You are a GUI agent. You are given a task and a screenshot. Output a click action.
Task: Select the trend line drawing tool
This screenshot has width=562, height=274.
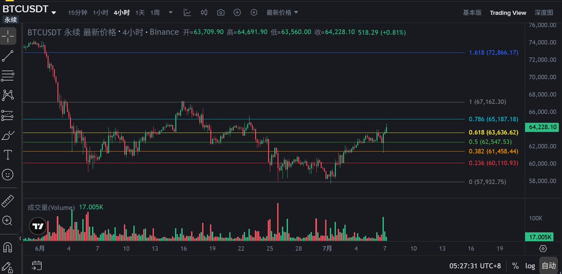click(7, 56)
